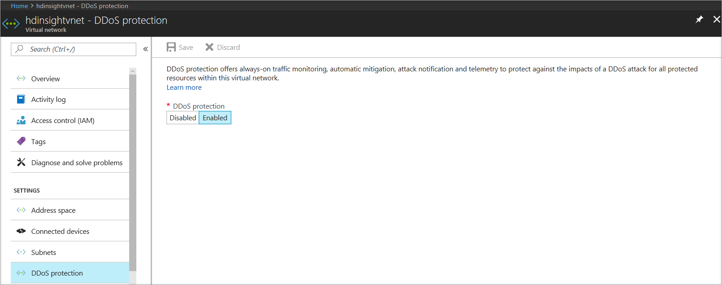Screen dimensions: 722x285
Task: Click the virtual network icon in header
Action: (11, 23)
